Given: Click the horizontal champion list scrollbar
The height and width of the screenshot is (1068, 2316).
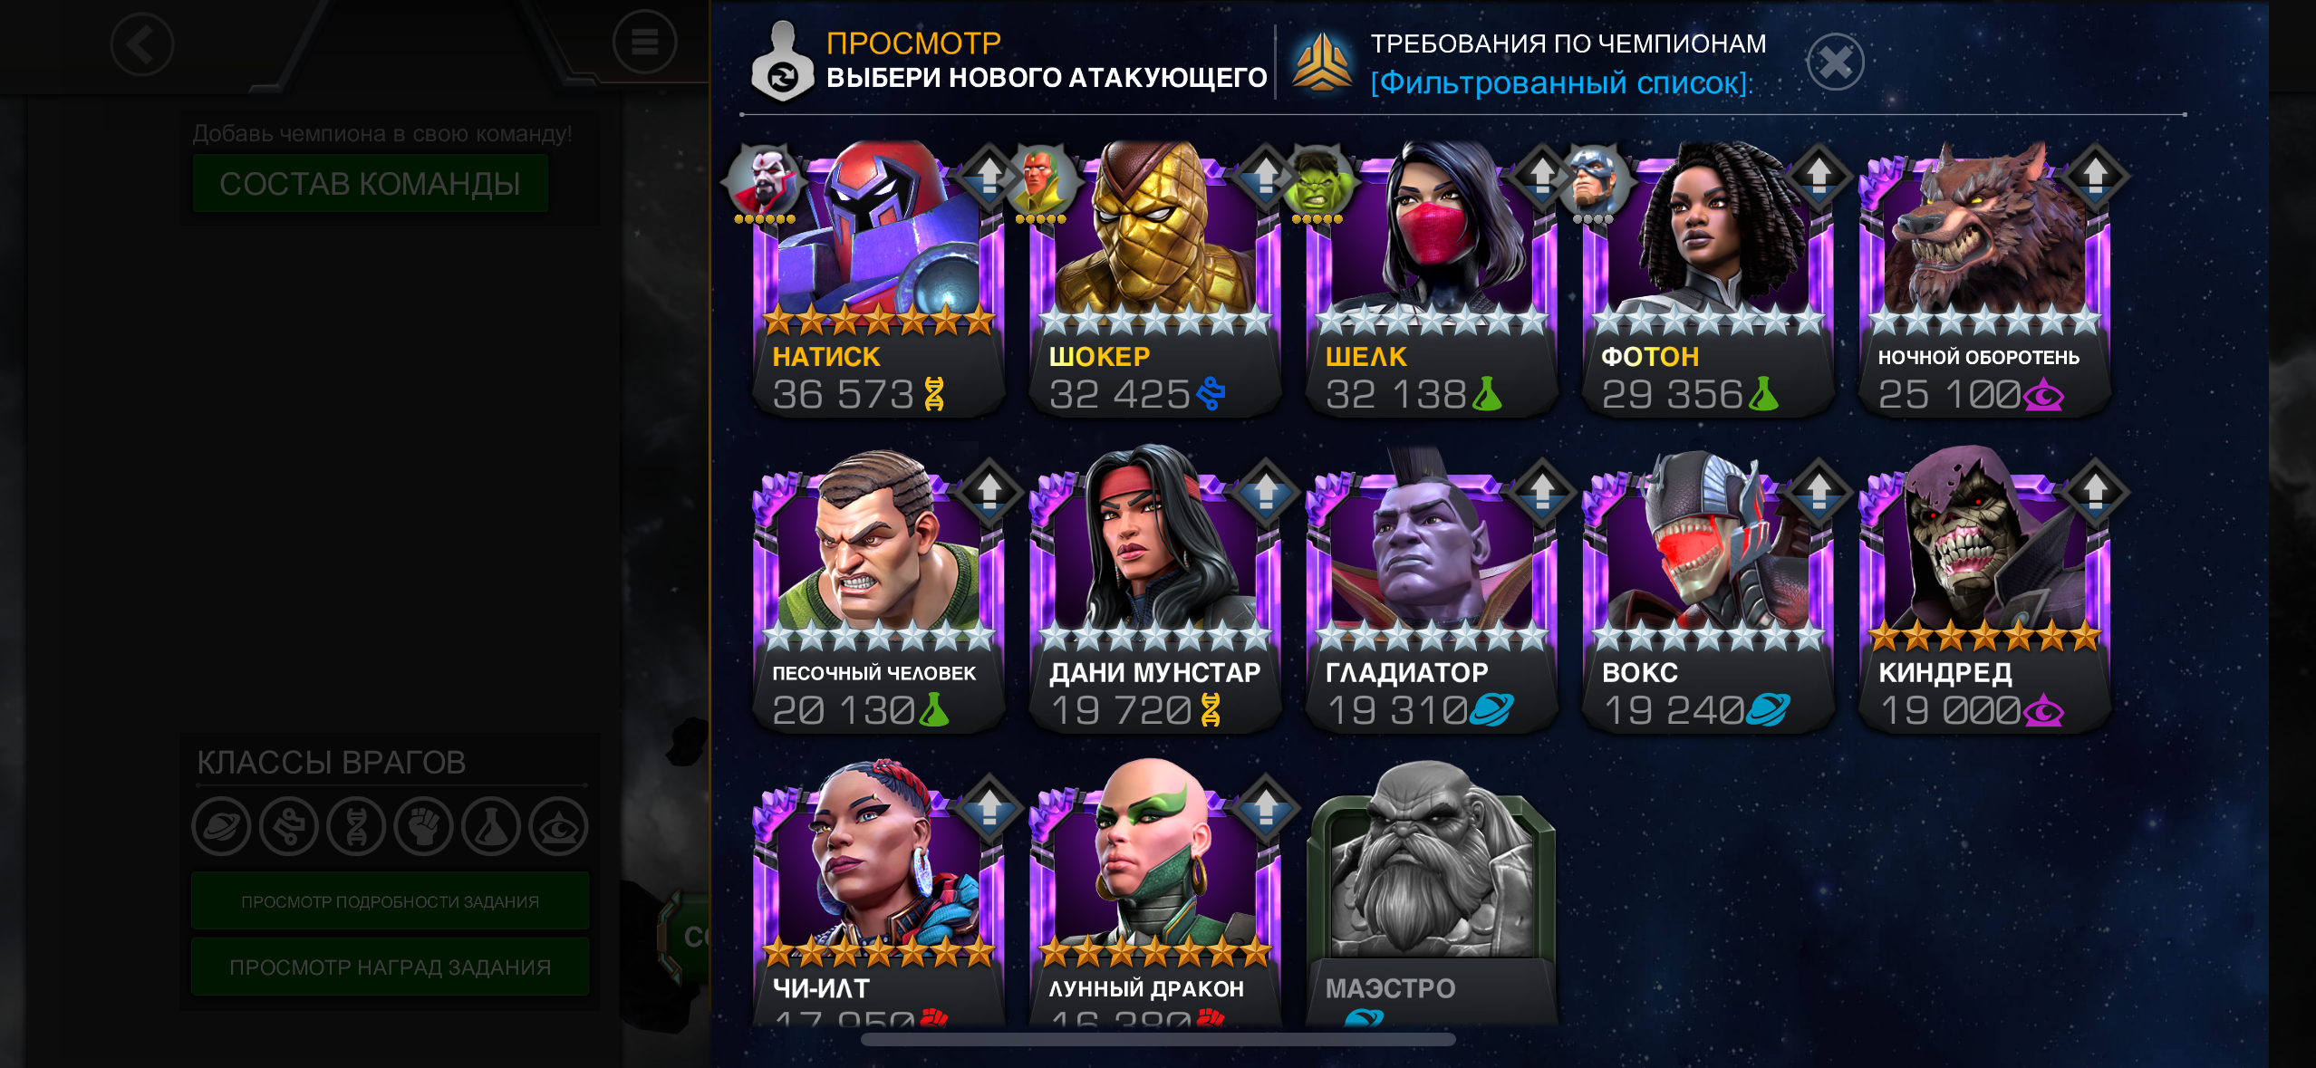Looking at the screenshot, I should (x=1158, y=1039).
